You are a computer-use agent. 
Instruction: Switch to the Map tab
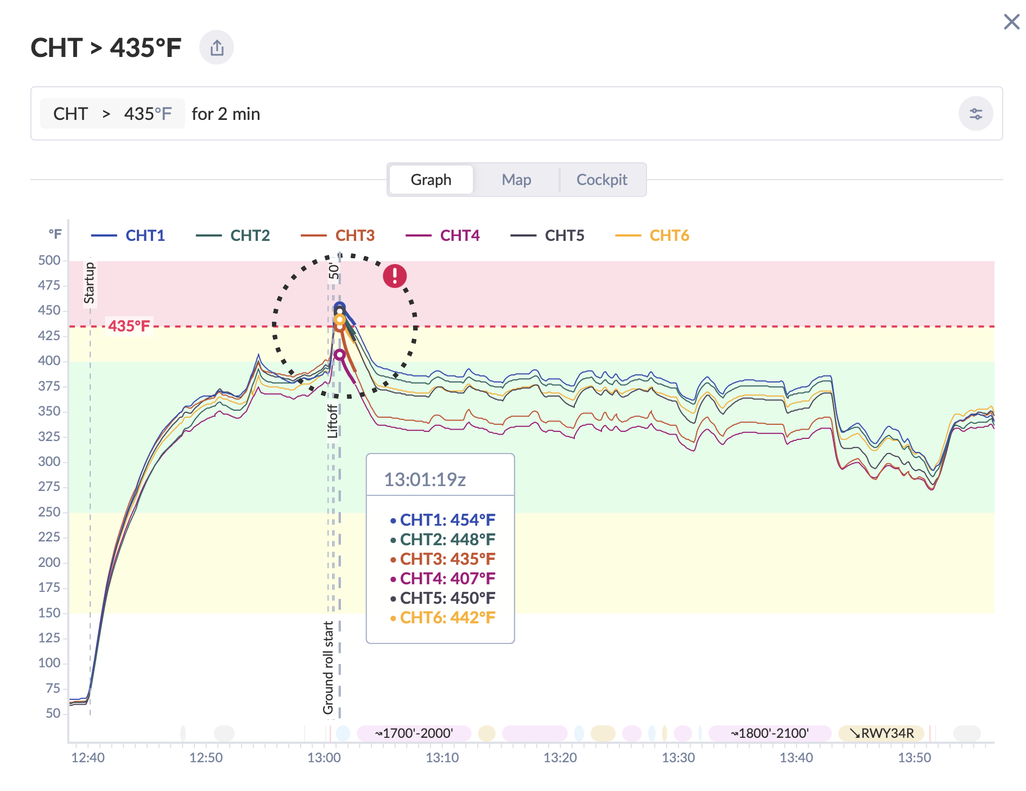(516, 180)
